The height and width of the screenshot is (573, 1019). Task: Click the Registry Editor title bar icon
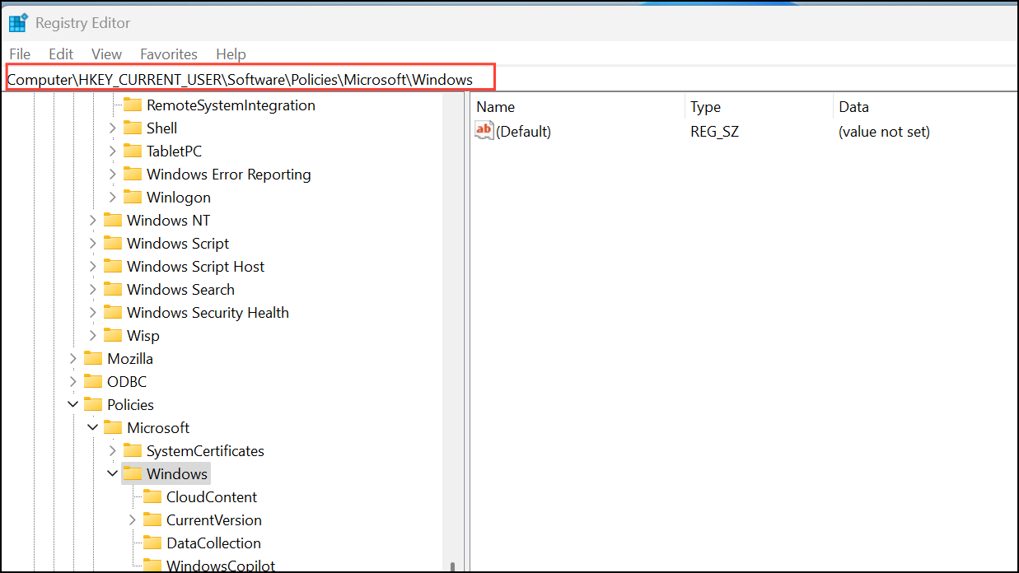(18, 22)
